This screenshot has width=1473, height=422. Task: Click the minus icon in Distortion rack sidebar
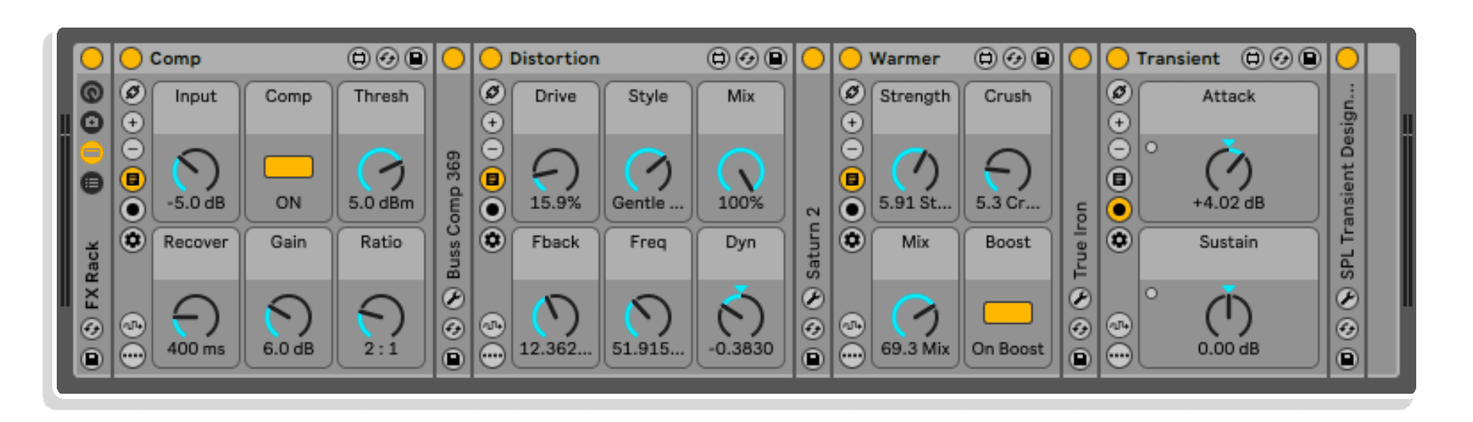[493, 149]
